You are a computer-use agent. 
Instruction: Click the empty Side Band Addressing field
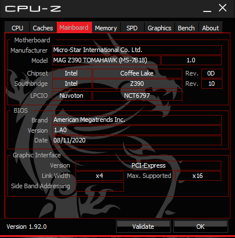tap(99, 187)
